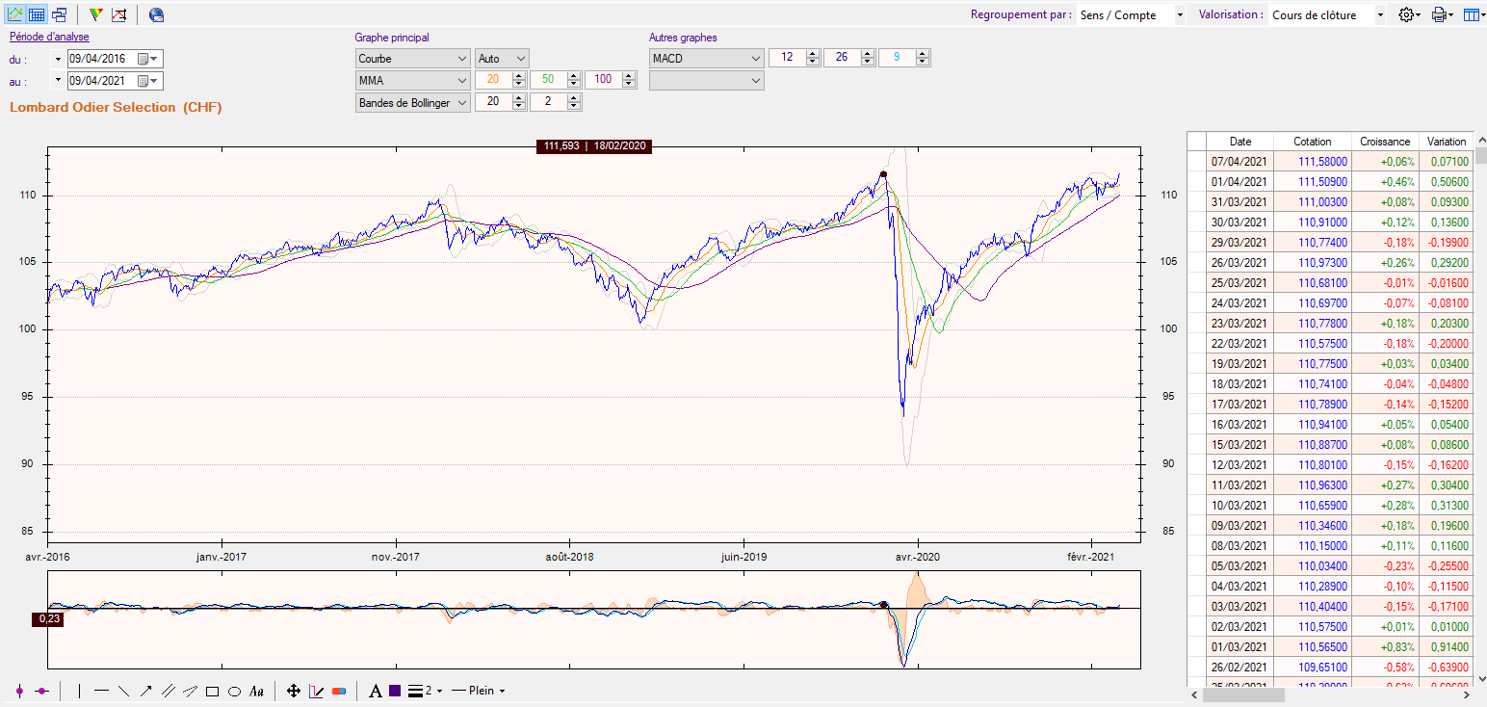This screenshot has width=1487, height=707.
Task: Toggle the data table view icon
Action: 37,14
